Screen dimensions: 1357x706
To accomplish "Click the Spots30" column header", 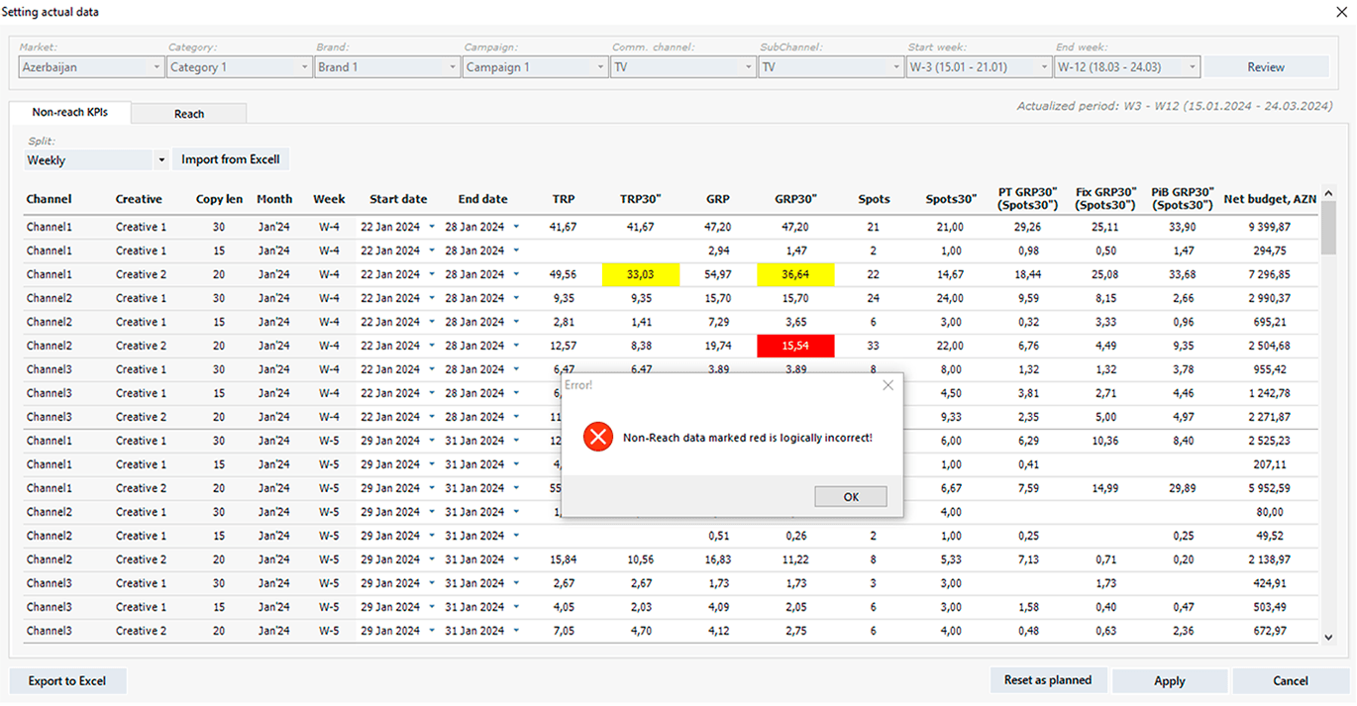I will tap(951, 199).
